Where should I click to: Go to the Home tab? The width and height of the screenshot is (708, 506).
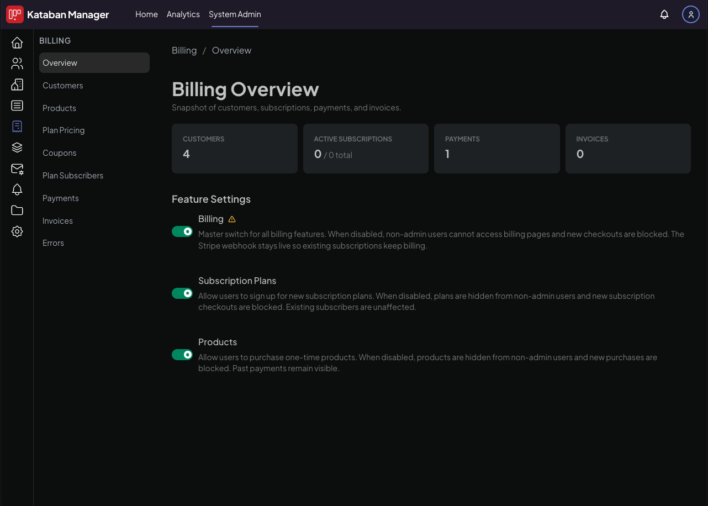[146, 14]
